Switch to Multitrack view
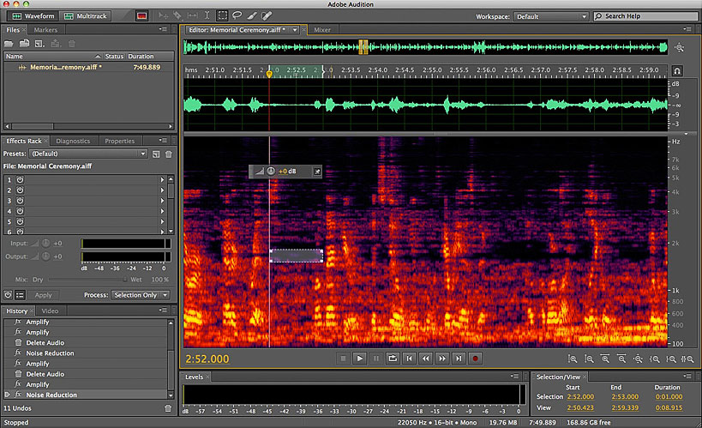 click(x=85, y=16)
